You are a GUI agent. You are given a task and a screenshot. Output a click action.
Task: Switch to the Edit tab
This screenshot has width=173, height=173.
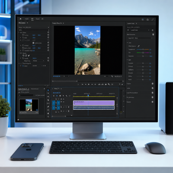tap(32, 19)
